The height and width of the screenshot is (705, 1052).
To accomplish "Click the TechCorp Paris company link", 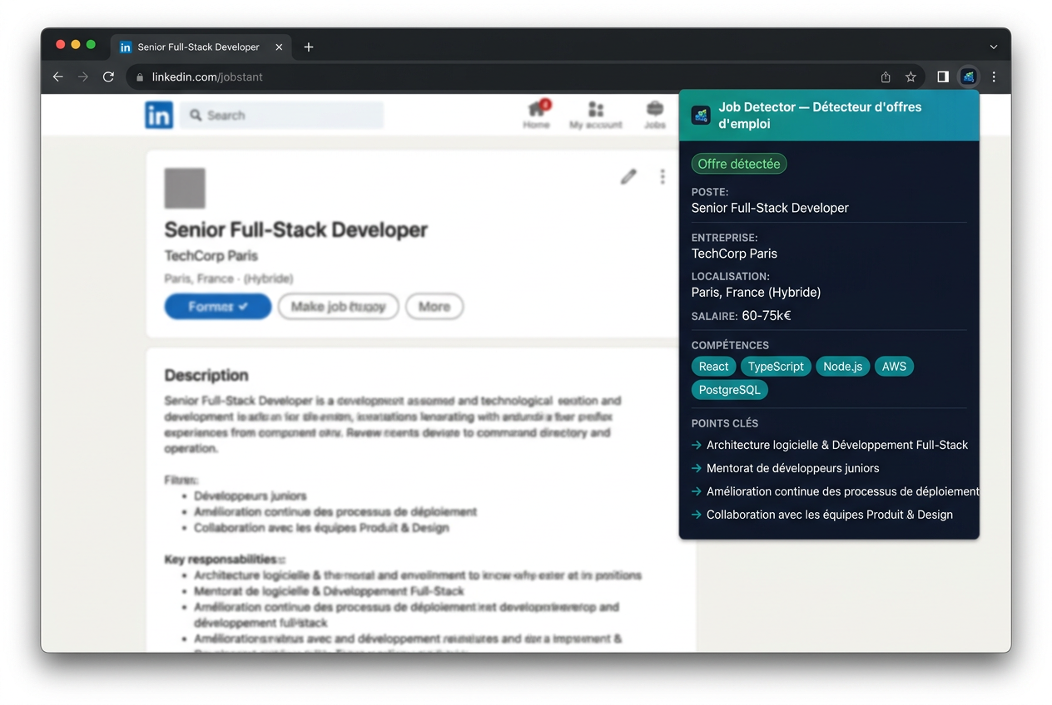I will pyautogui.click(x=211, y=256).
